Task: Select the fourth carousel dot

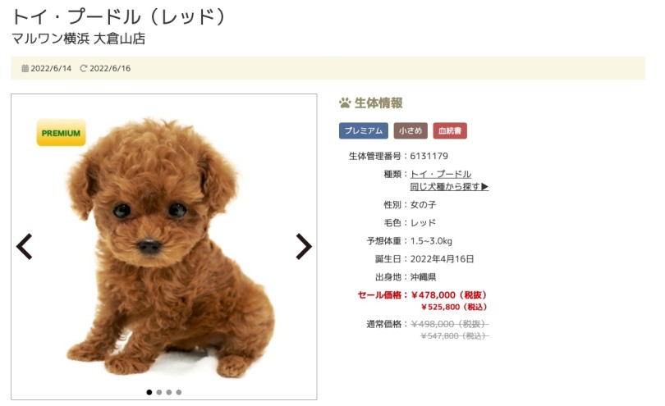Action: [x=178, y=392]
